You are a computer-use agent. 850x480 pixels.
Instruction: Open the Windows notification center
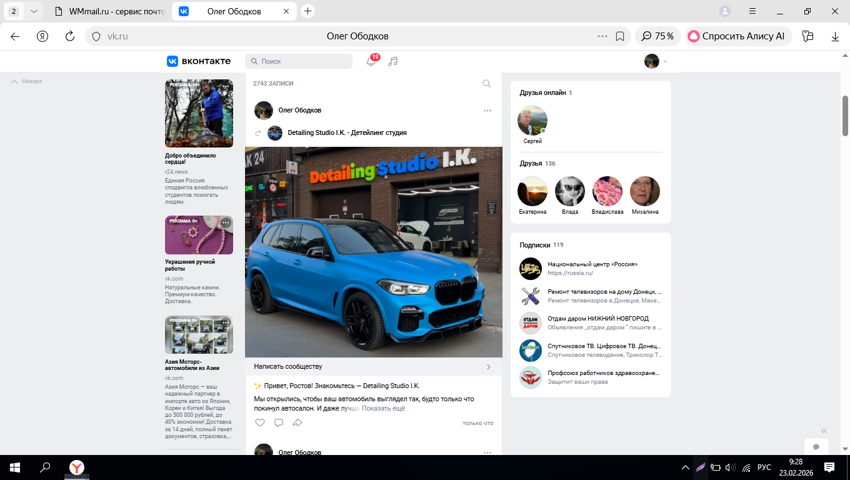point(829,467)
